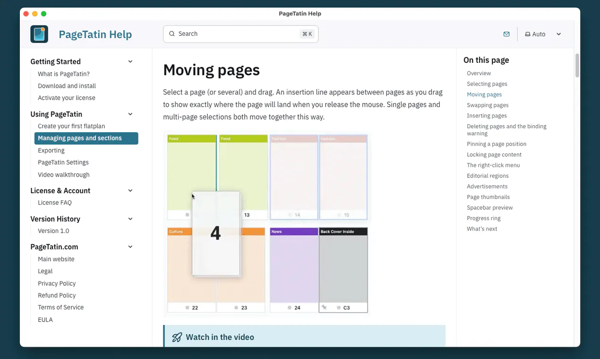Open Version 1.0 page
Viewport: 600px width, 359px height.
(53, 231)
